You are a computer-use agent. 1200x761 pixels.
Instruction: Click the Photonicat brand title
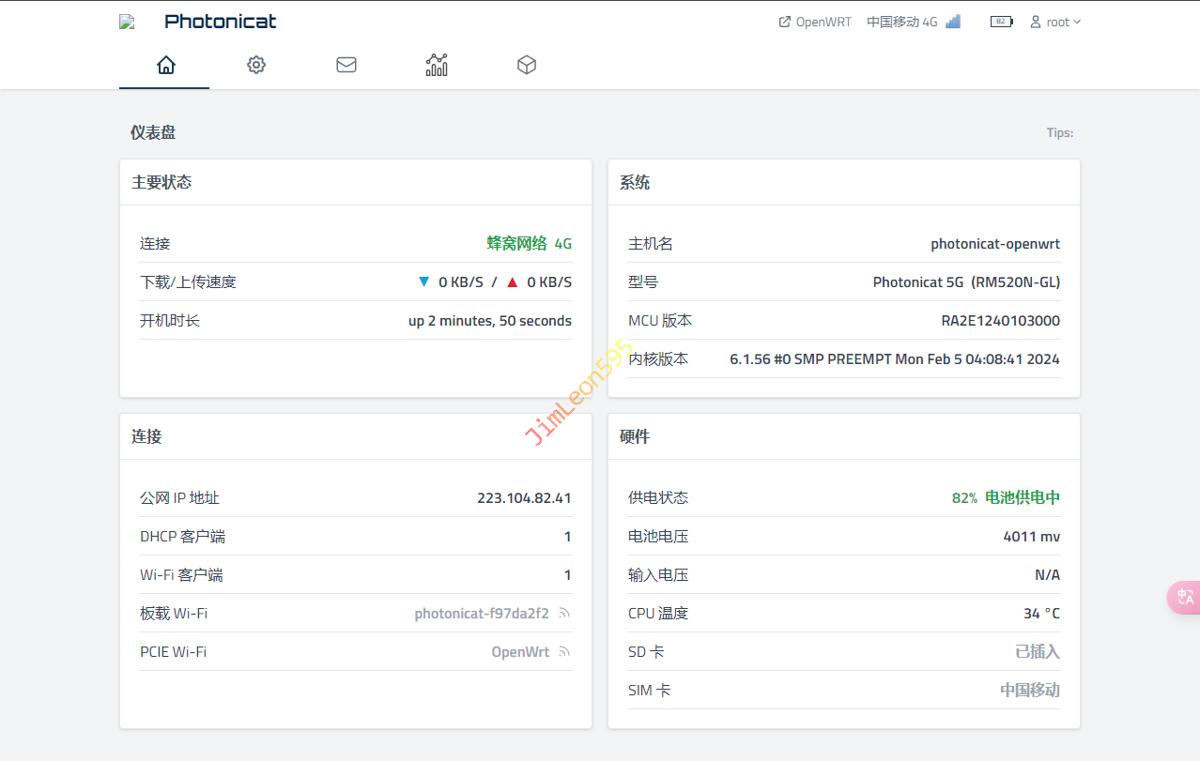tap(220, 22)
